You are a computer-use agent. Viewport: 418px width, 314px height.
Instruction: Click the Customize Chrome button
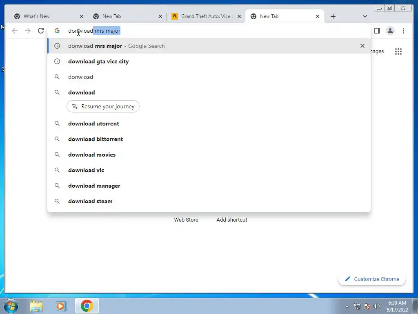coord(372,279)
